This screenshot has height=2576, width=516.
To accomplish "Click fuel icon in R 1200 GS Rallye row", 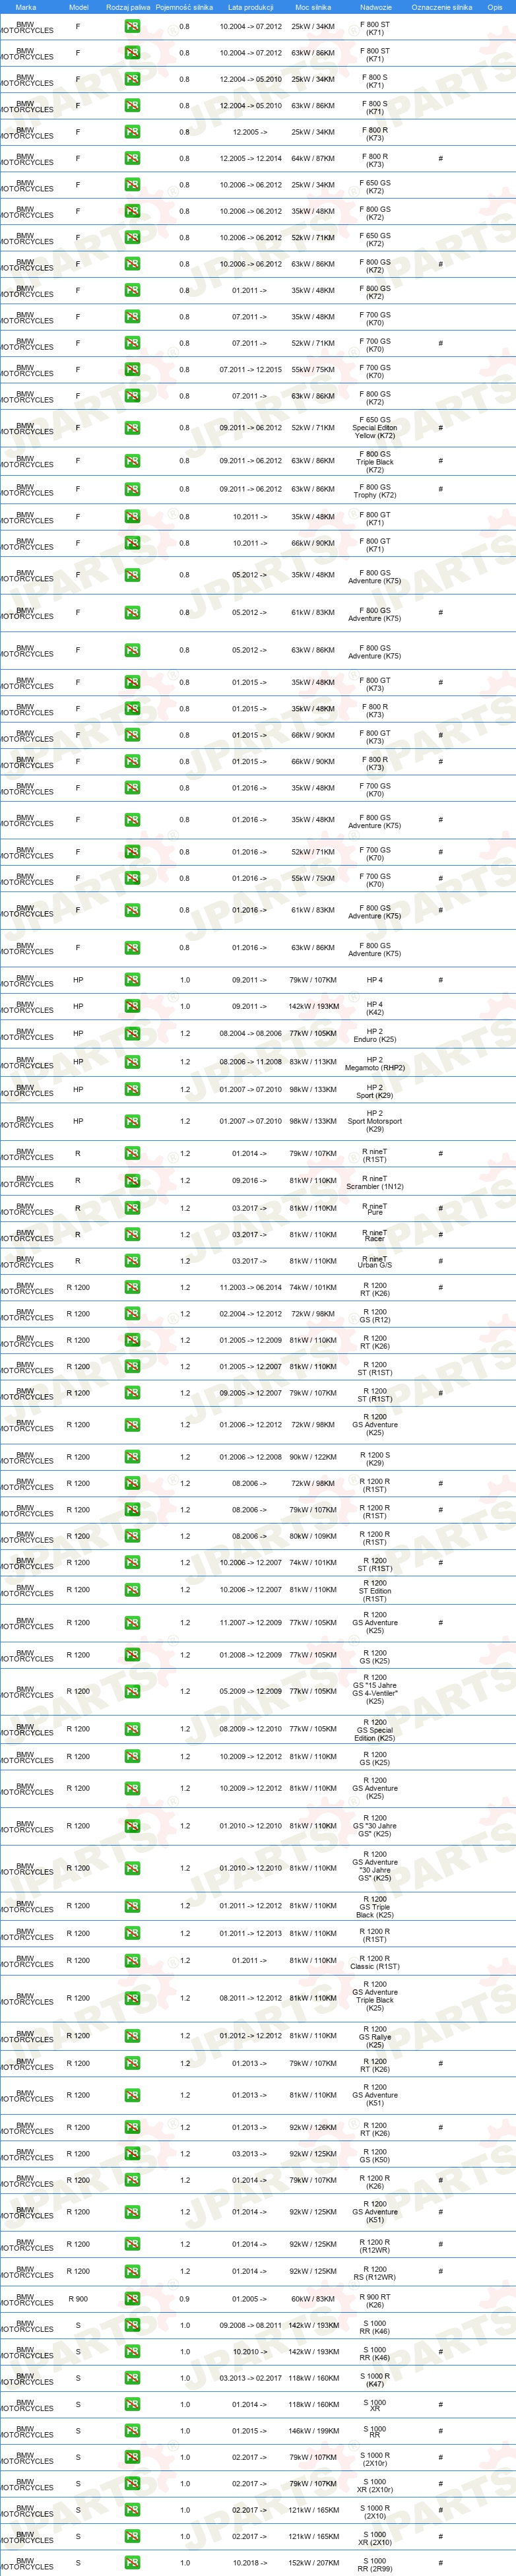I will [132, 2036].
